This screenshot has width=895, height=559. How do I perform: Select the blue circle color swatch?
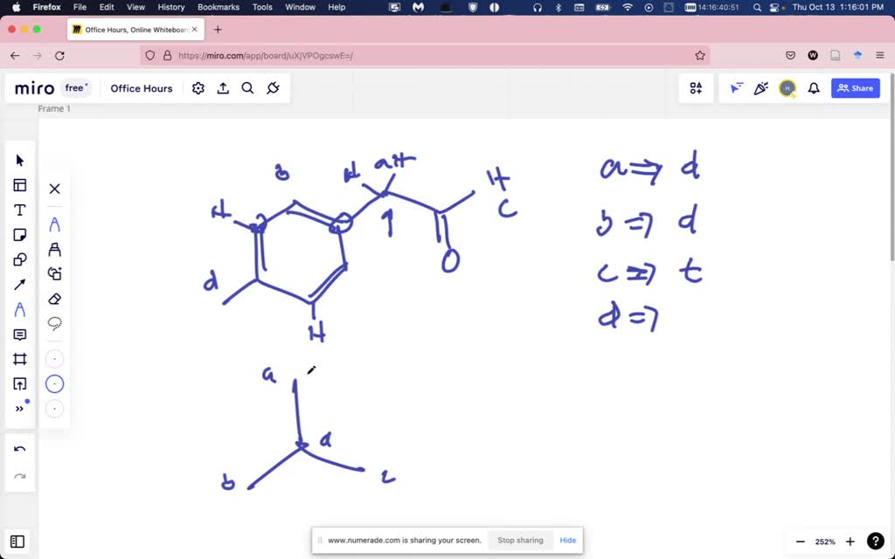[54, 383]
